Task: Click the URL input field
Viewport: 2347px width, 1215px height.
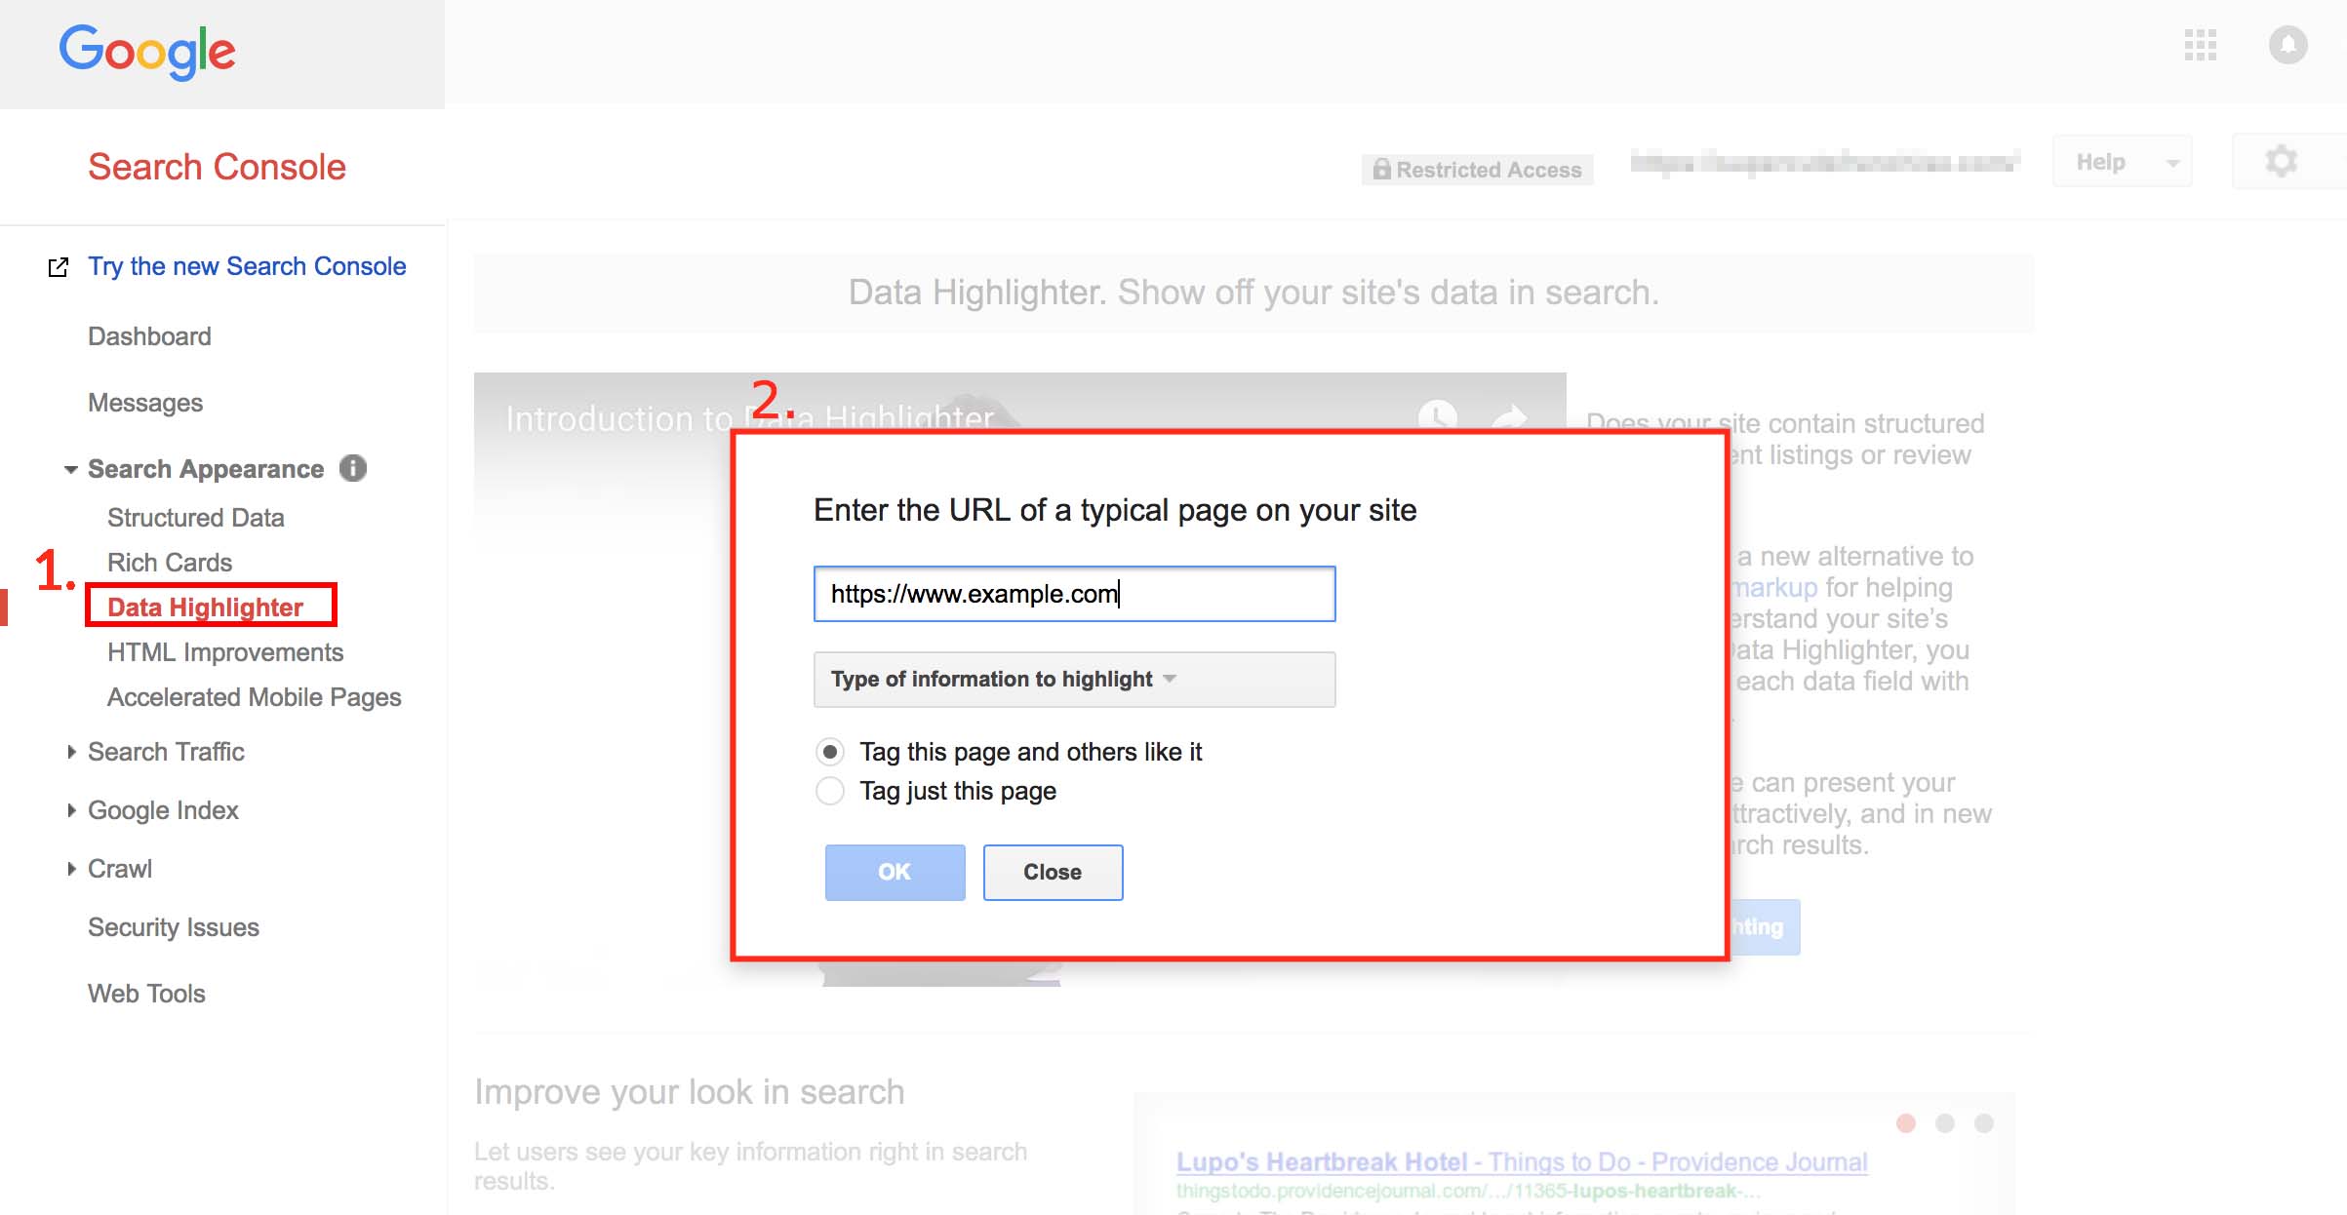Action: pos(1074,594)
